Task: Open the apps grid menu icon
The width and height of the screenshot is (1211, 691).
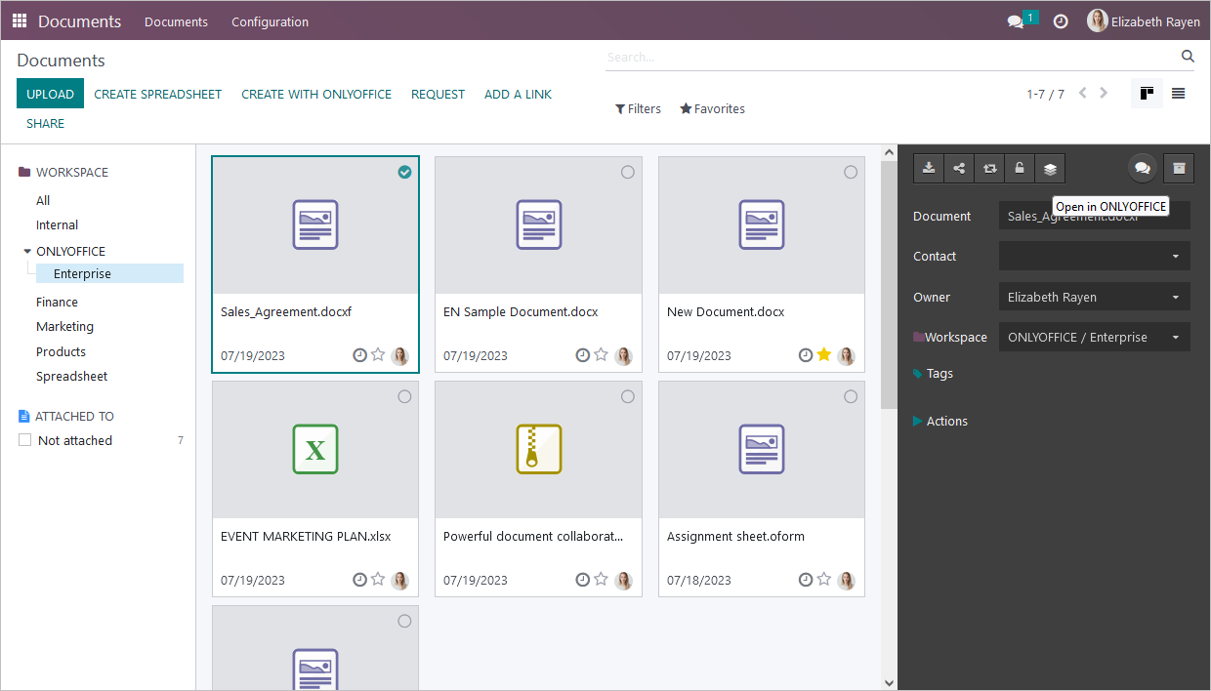Action: tap(20, 20)
